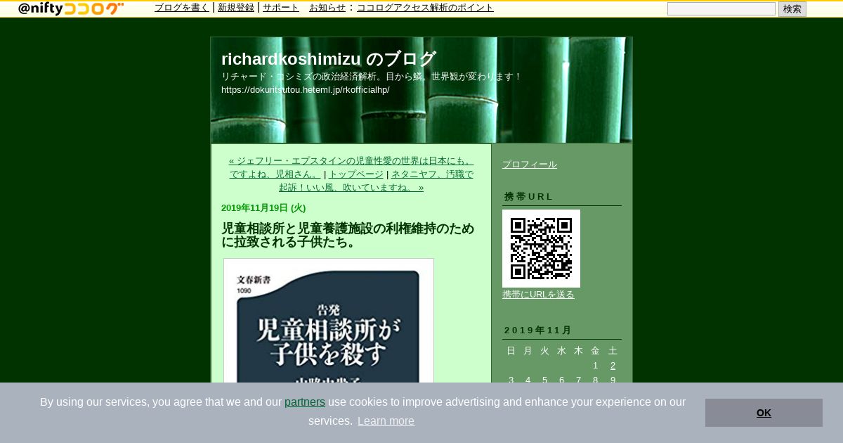Open the サポート link

click(x=281, y=8)
